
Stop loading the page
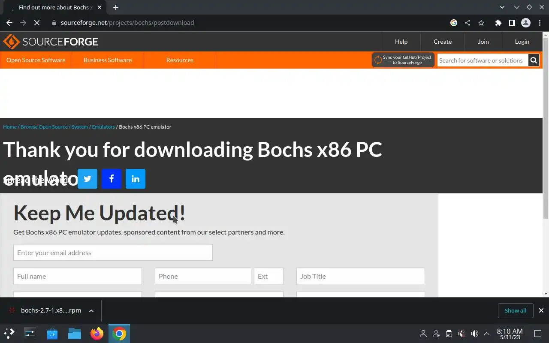point(37,23)
